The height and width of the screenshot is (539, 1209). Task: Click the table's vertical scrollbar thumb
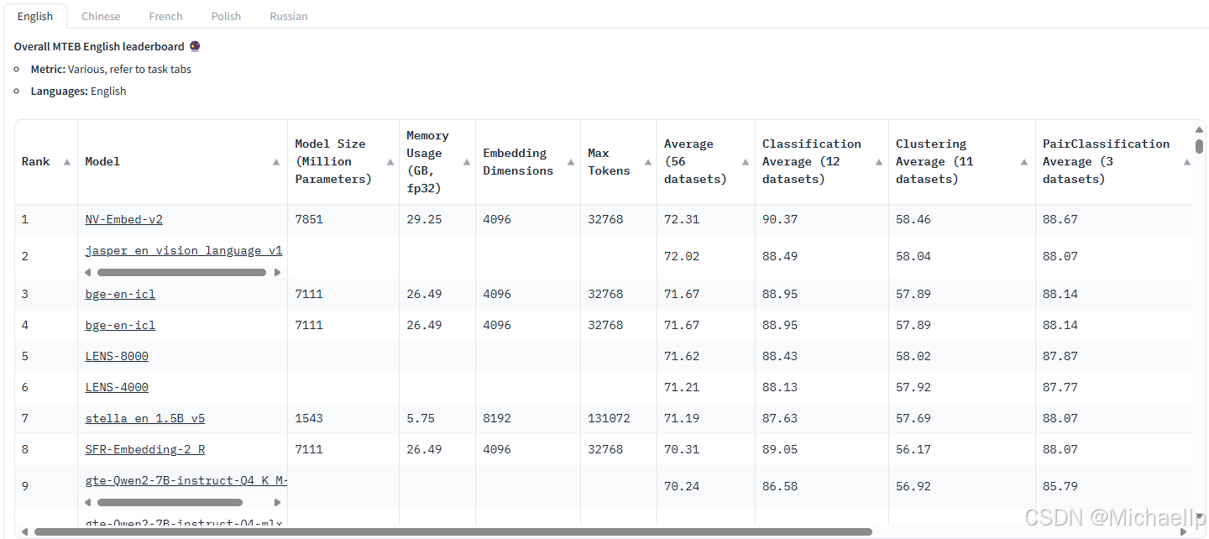click(1200, 146)
